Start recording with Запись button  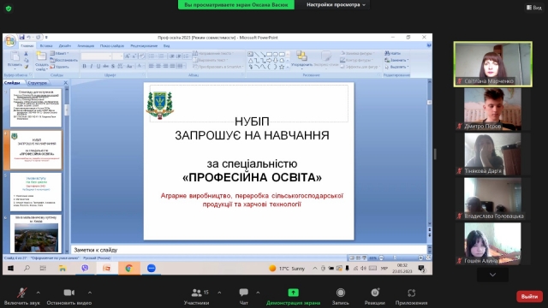(x=341, y=296)
